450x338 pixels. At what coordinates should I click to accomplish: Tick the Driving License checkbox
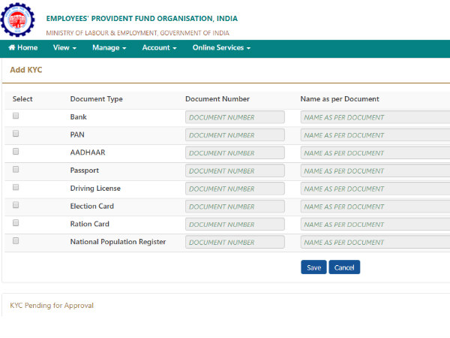tap(16, 187)
